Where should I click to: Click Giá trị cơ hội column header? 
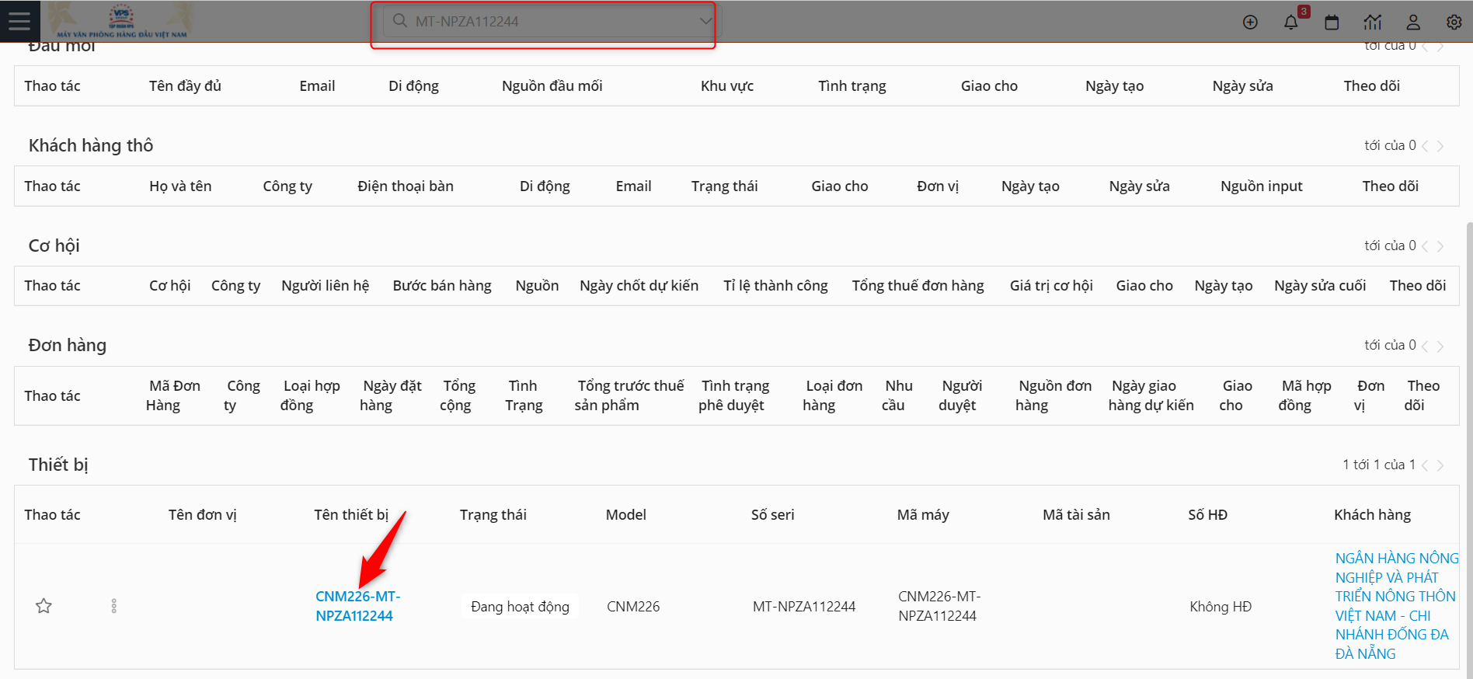[1051, 286]
